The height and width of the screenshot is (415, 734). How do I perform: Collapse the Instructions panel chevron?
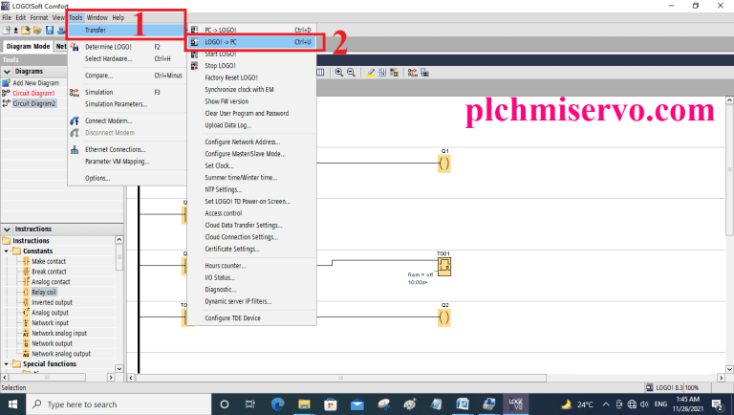(x=7, y=229)
